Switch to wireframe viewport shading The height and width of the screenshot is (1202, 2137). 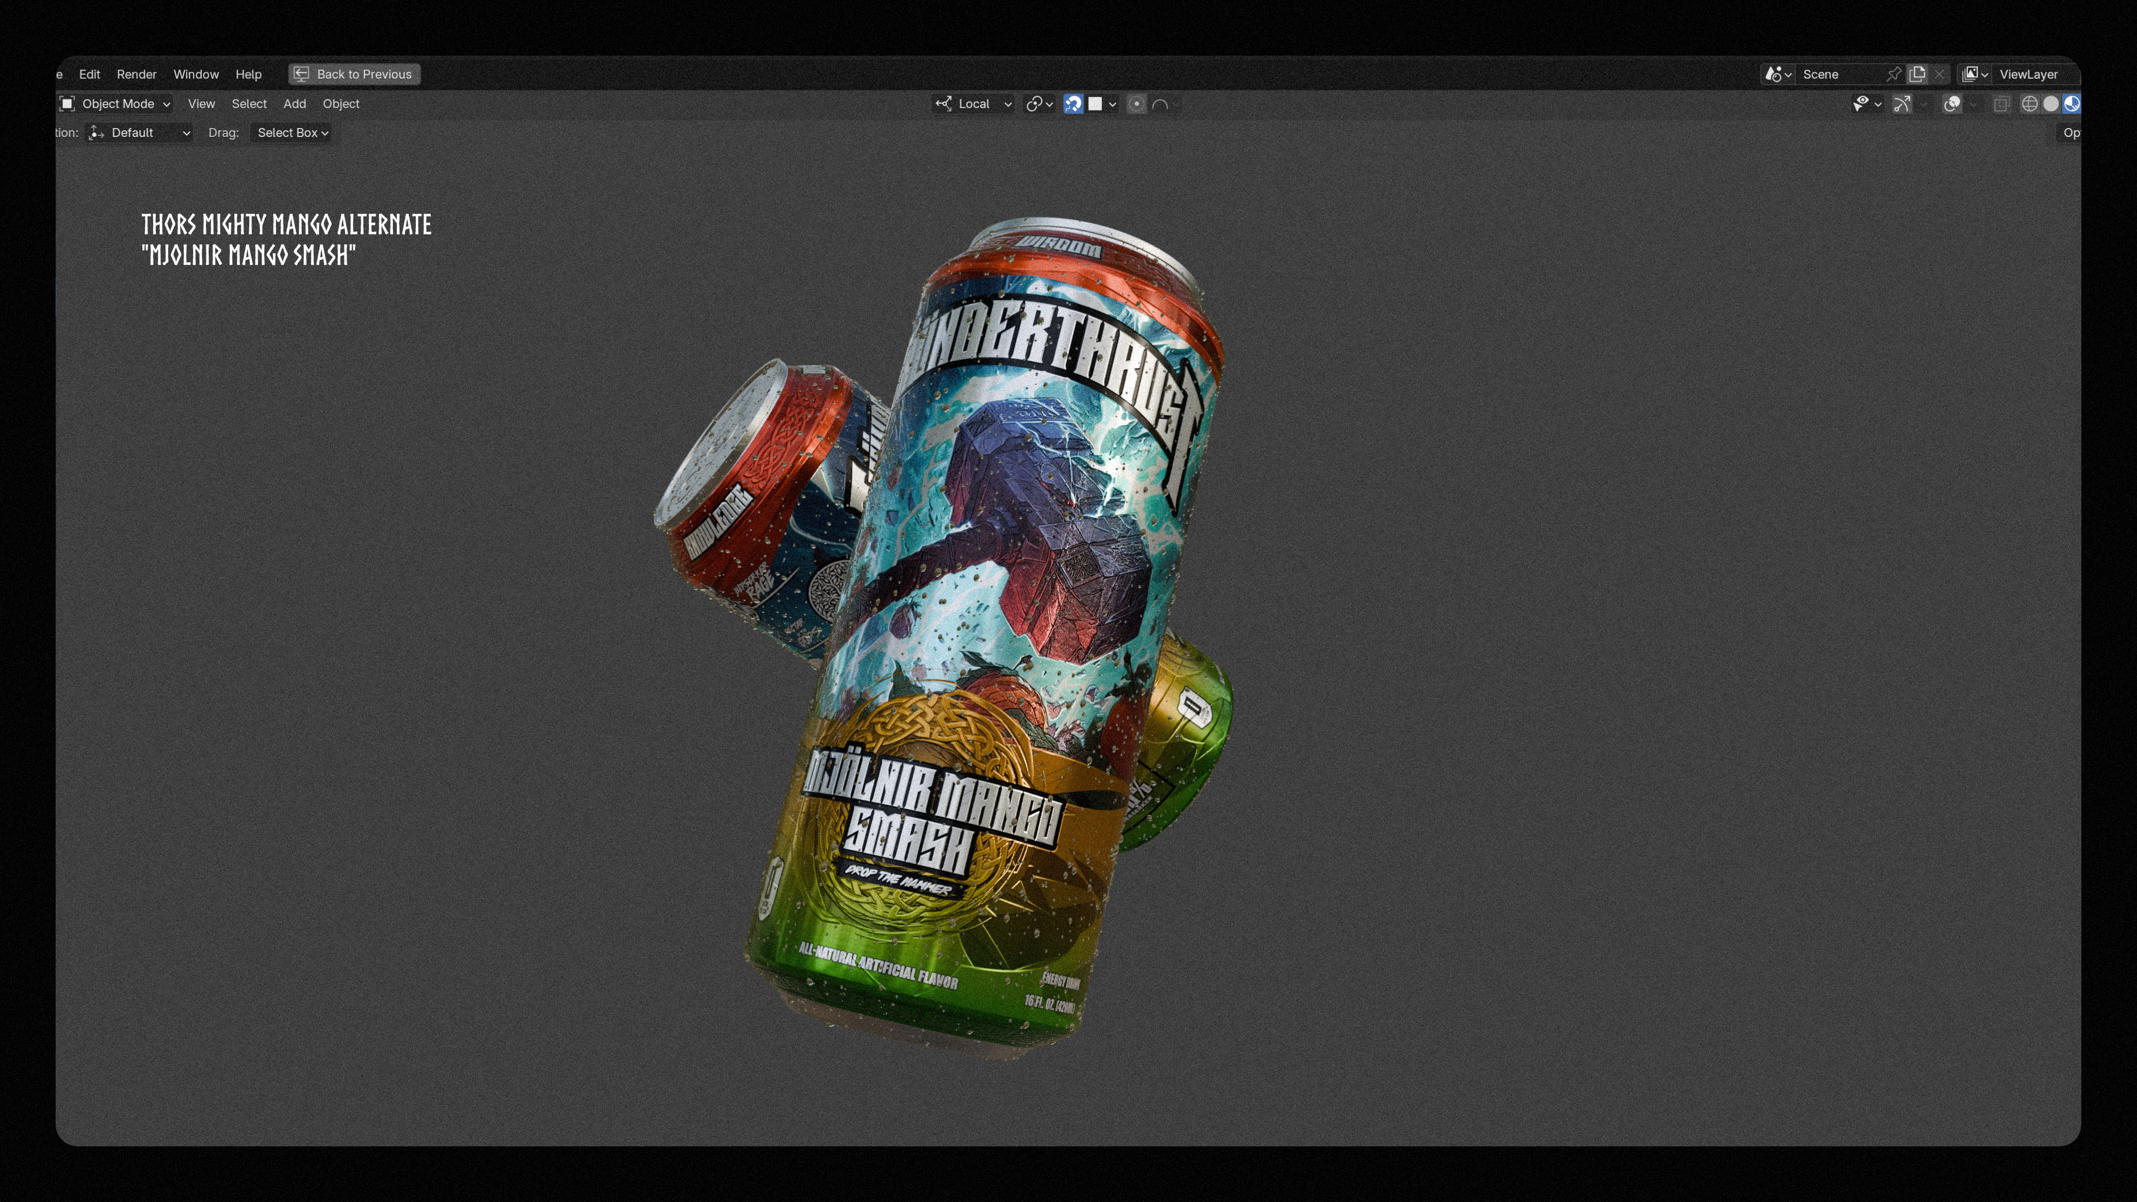click(2029, 104)
